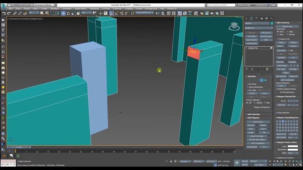
Task: Open the Curve Editor icon
Action: [x=185, y=13]
